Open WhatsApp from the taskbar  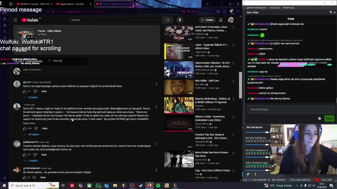(98, 186)
